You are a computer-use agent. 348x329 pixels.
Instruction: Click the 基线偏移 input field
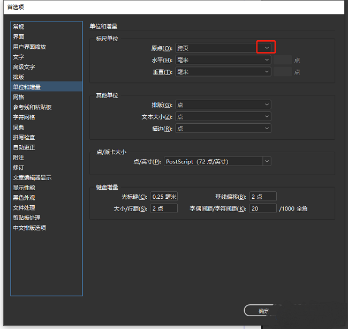(x=263, y=197)
